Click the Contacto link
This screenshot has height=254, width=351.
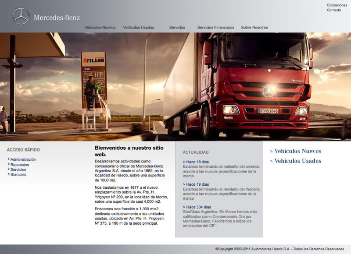coord(334,11)
